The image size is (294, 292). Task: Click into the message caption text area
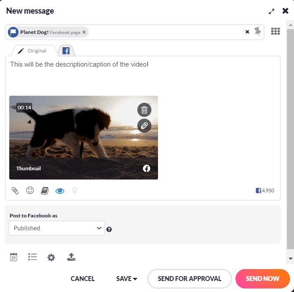[143, 75]
